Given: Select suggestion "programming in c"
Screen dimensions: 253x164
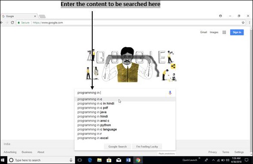Looking at the screenshot, I should [x=125, y=99].
